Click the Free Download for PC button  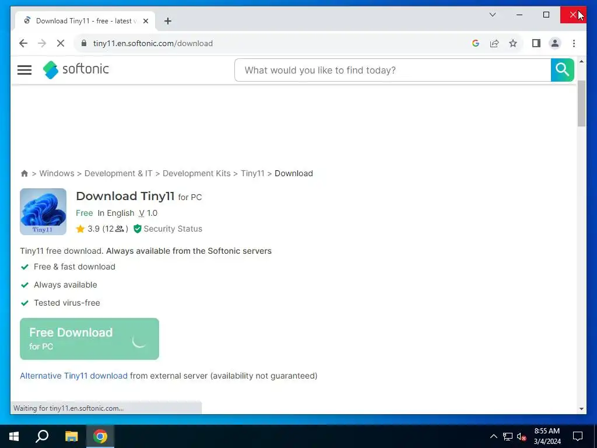tap(89, 339)
